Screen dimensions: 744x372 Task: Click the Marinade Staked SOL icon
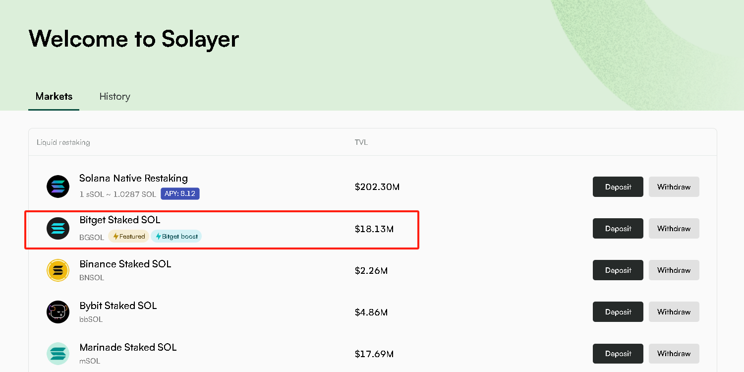pyautogui.click(x=58, y=354)
